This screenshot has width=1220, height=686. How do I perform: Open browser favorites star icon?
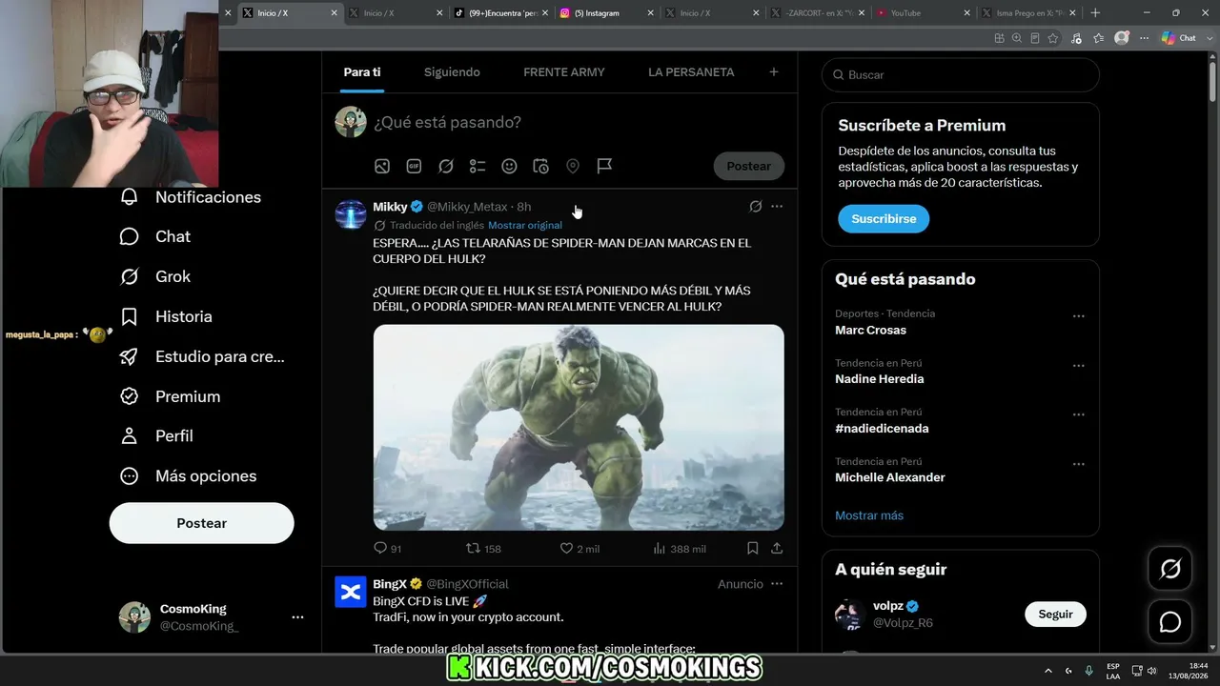click(x=1053, y=38)
